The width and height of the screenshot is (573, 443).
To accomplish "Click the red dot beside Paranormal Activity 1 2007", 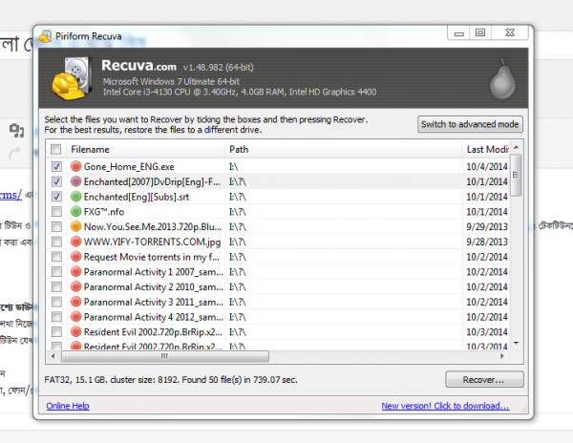I will tap(75, 272).
